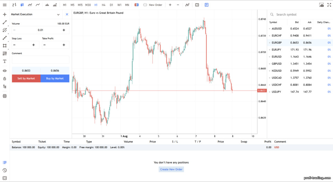Open the trade history clock icon
Image resolution: width=333 pixels, height=182 pixels.
5,170
